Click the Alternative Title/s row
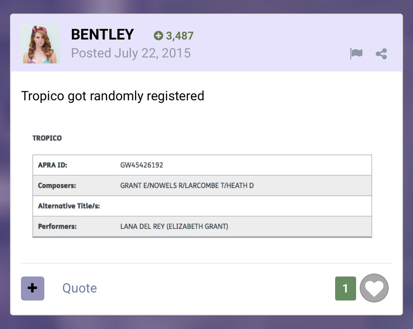The image size is (413, 329). 202,206
